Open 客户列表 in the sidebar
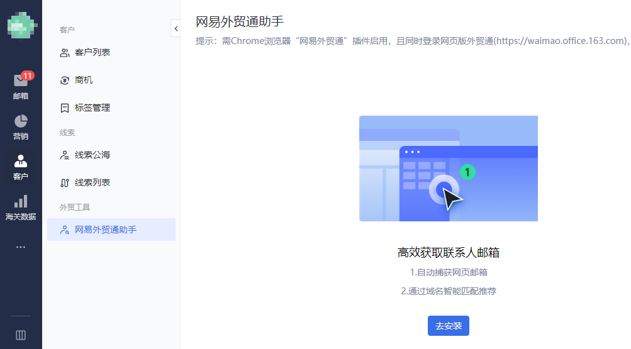Viewport: 631px width, 349px height. coord(92,52)
